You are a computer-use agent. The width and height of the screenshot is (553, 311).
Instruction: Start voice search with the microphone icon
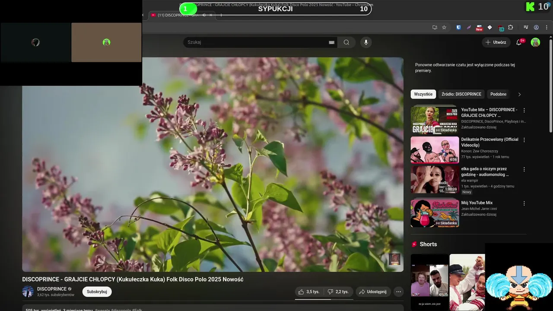click(x=366, y=42)
